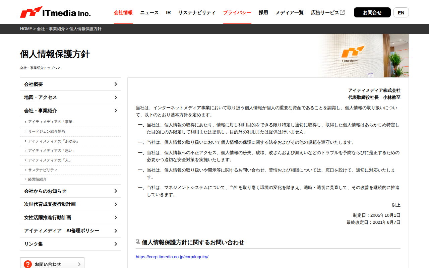Click the アイティメディア株式会社 text
Viewport: 429px width, 268px height.
tap(374, 90)
